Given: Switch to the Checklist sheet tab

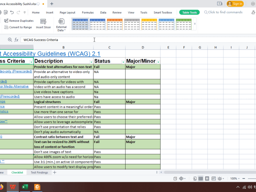Looking at the screenshot, I should [17, 172].
